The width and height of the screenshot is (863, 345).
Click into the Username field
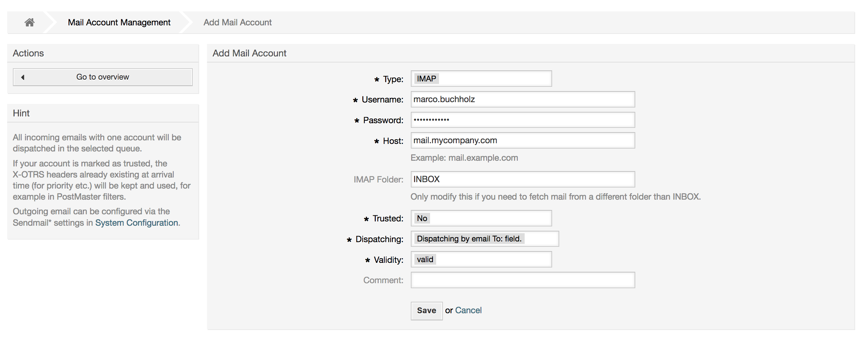(x=522, y=99)
